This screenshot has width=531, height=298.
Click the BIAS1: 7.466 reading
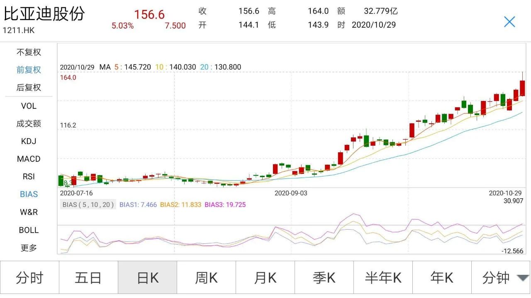[x=138, y=204]
